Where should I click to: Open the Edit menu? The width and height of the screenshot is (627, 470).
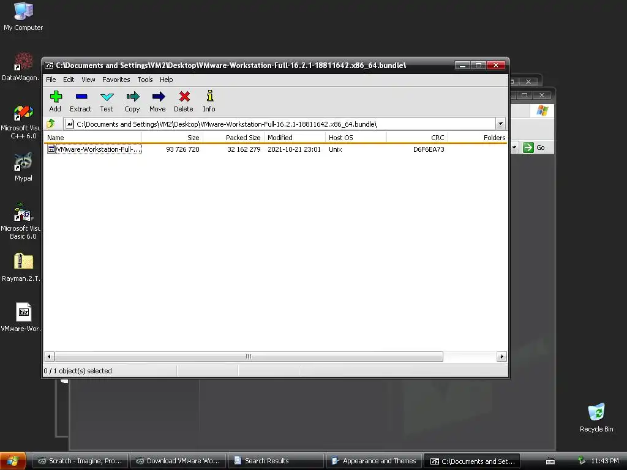pyautogui.click(x=69, y=80)
